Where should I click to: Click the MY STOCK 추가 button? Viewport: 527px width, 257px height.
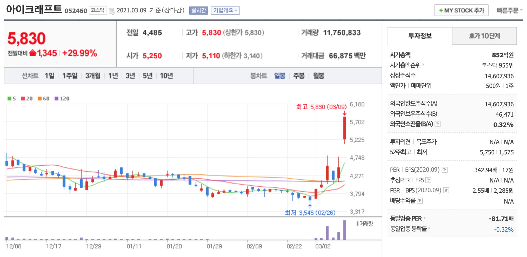[x=461, y=10]
